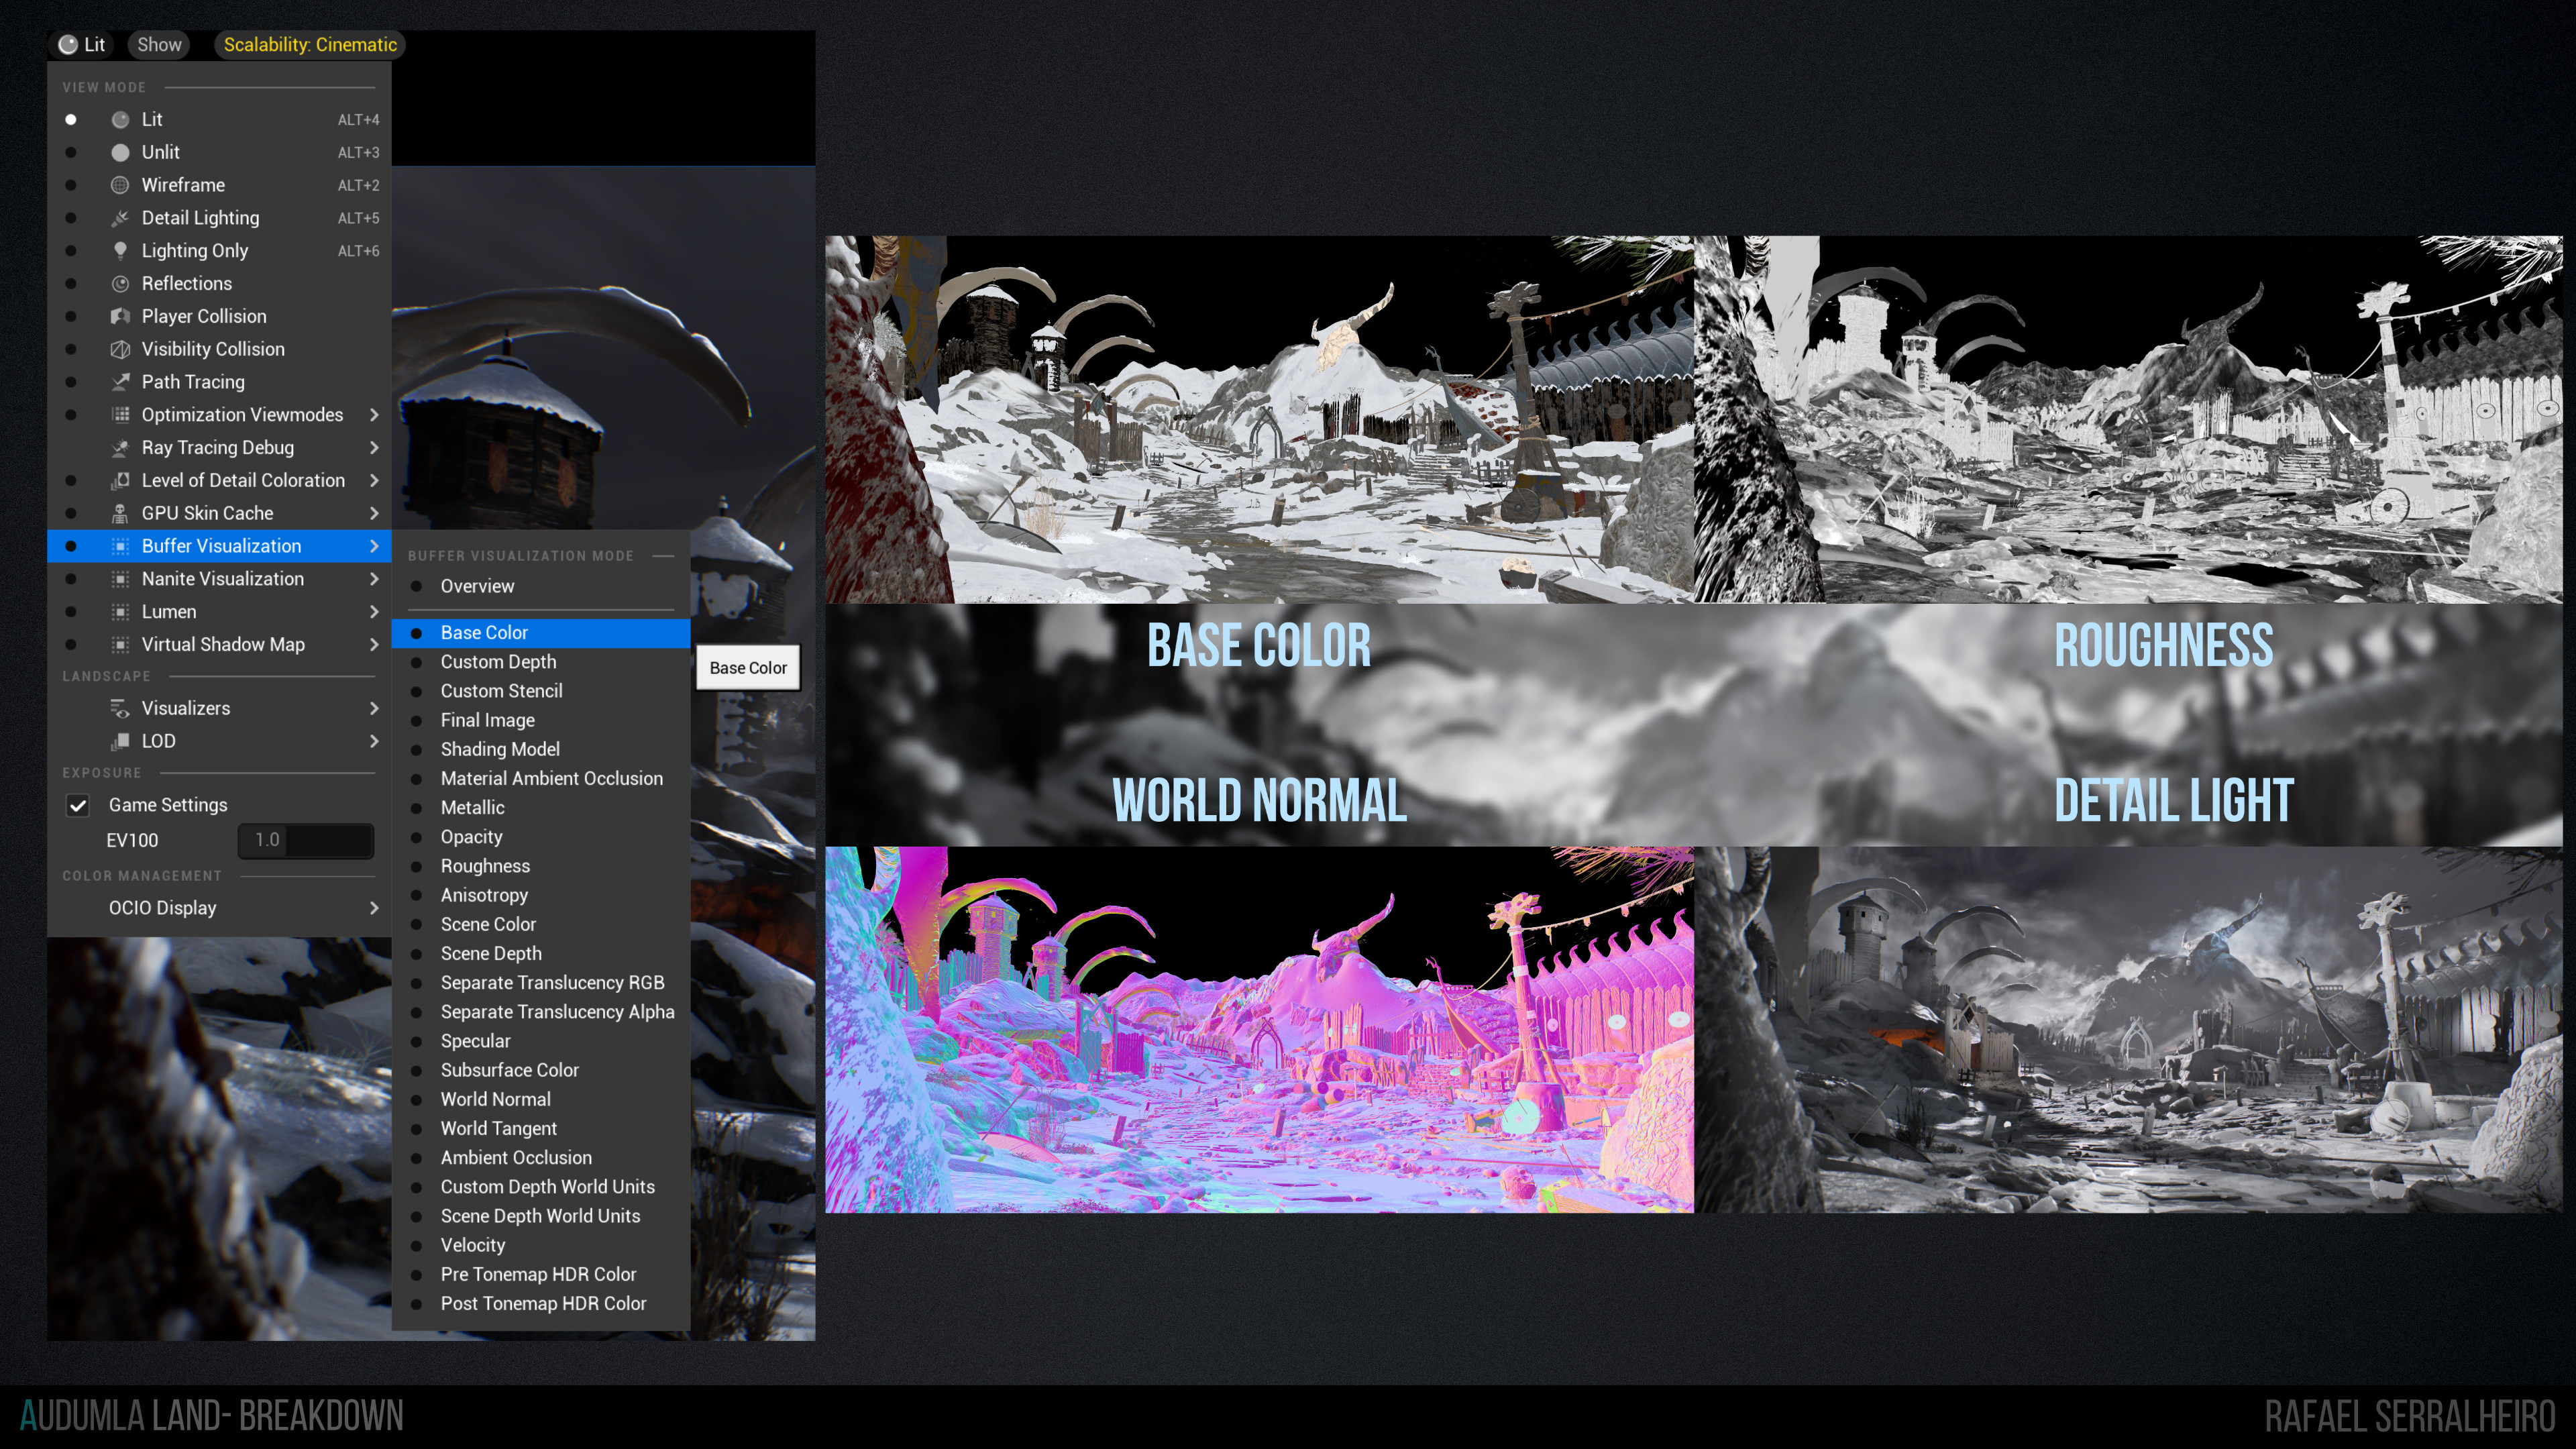This screenshot has height=1449, width=2576.
Task: Click the Path Tracing icon
Action: (x=120, y=382)
